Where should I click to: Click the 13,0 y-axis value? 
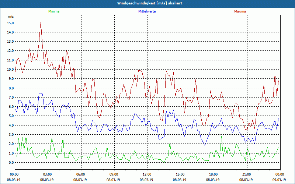pyautogui.click(x=11, y=42)
